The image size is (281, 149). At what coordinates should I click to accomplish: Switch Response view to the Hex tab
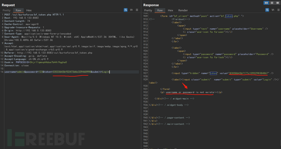point(170,11)
